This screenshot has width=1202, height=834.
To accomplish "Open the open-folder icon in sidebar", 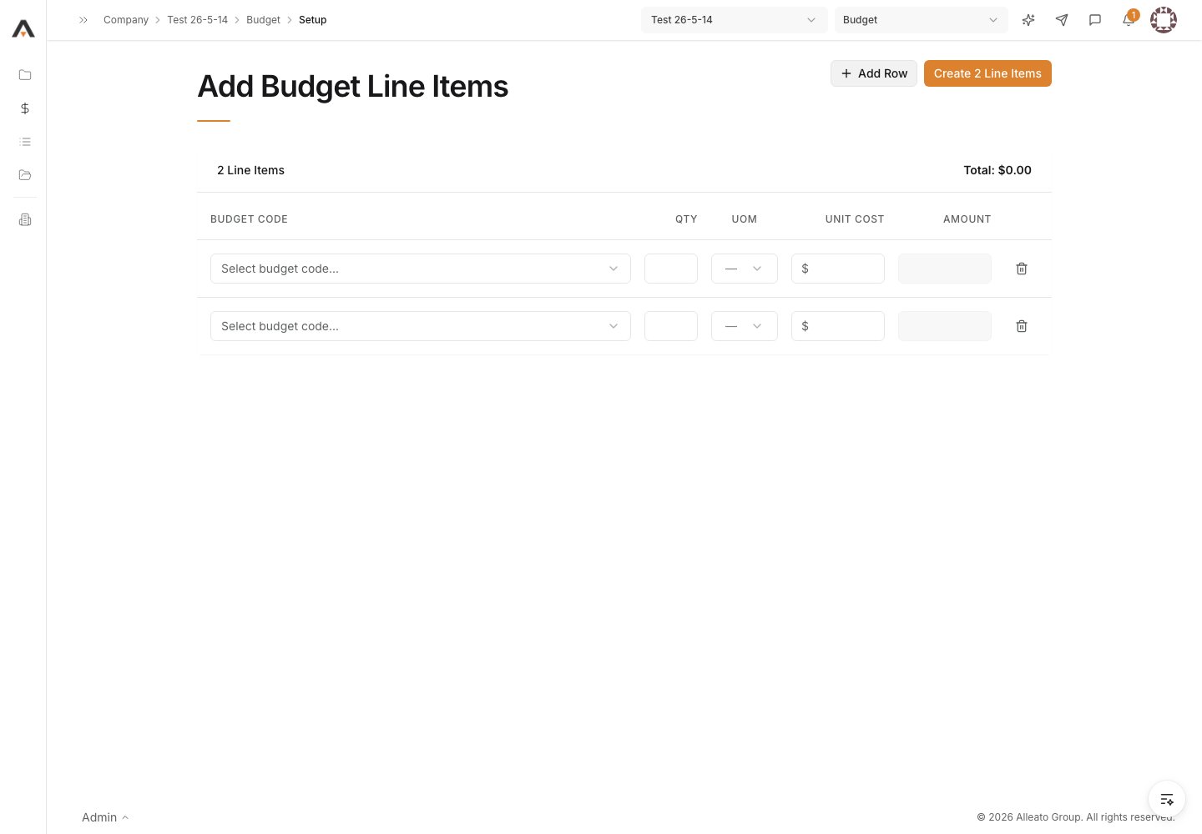I will 25,175.
